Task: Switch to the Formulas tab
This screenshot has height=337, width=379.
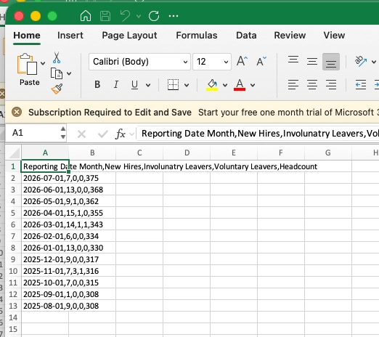Action: pos(197,36)
